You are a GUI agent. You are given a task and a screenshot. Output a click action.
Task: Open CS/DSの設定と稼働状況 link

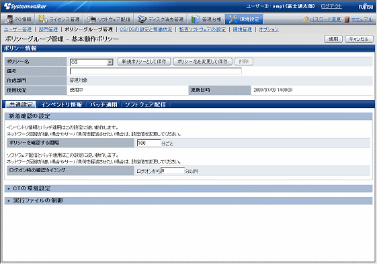click(146, 29)
